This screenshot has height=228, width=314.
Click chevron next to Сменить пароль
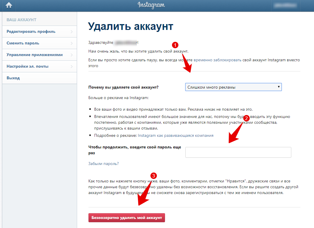(x=72, y=43)
